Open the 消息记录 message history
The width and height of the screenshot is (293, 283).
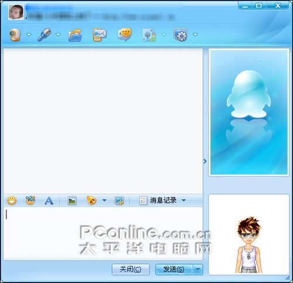tap(158, 200)
